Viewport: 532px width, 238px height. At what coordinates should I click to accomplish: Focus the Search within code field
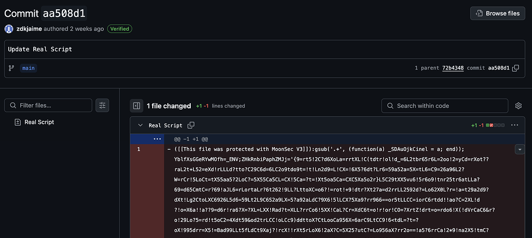445,106
